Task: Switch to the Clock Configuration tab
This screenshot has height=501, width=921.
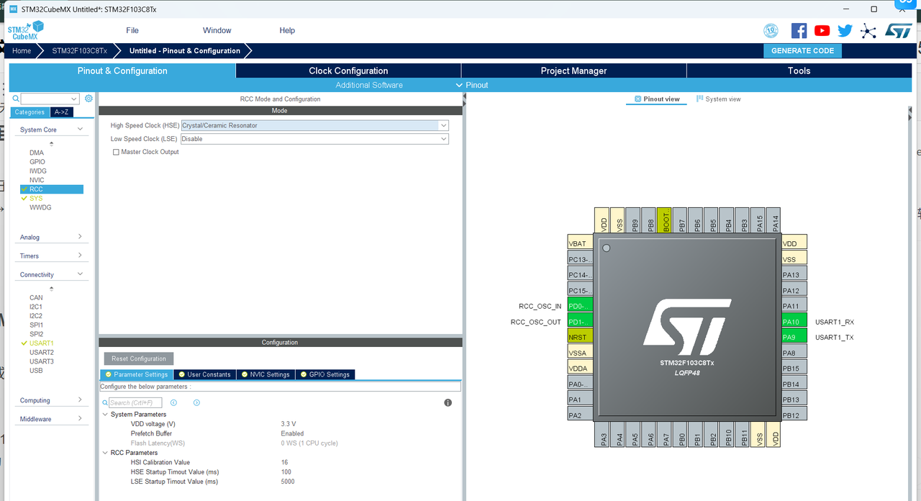Action: 348,71
